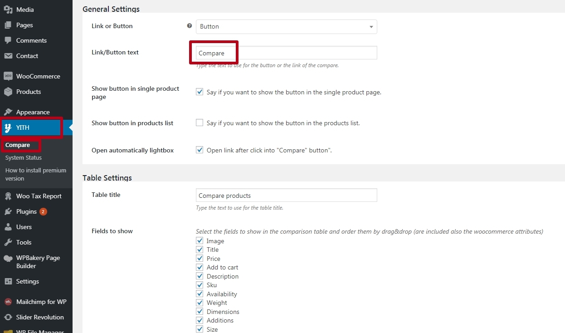The image size is (565, 333).
Task: Open the Compare submenu link
Action: (18, 145)
